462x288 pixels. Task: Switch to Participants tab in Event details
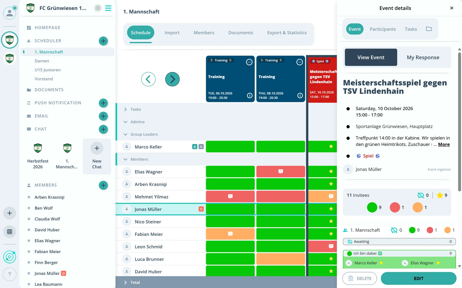coord(383,29)
